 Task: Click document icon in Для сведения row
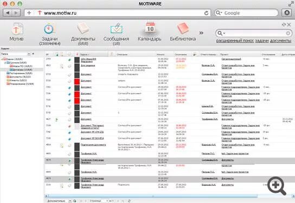[x=62, y=66]
